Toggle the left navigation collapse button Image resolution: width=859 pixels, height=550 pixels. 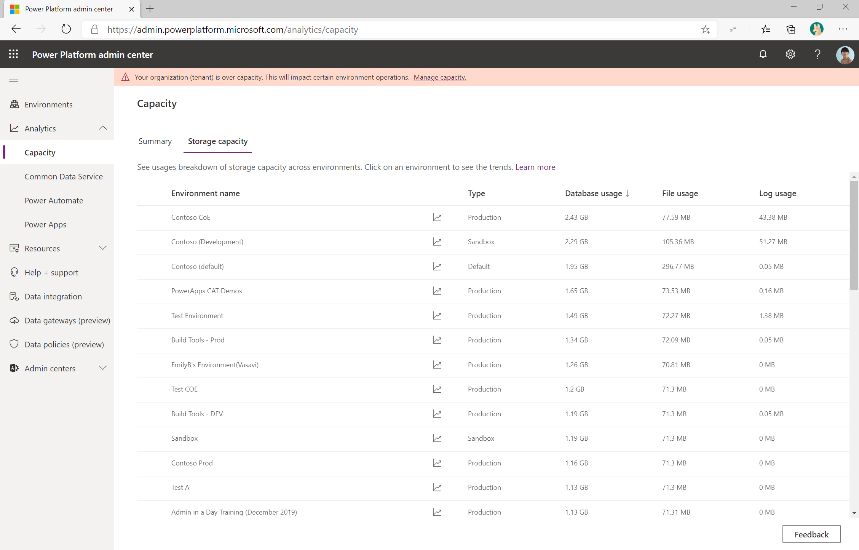coord(14,80)
